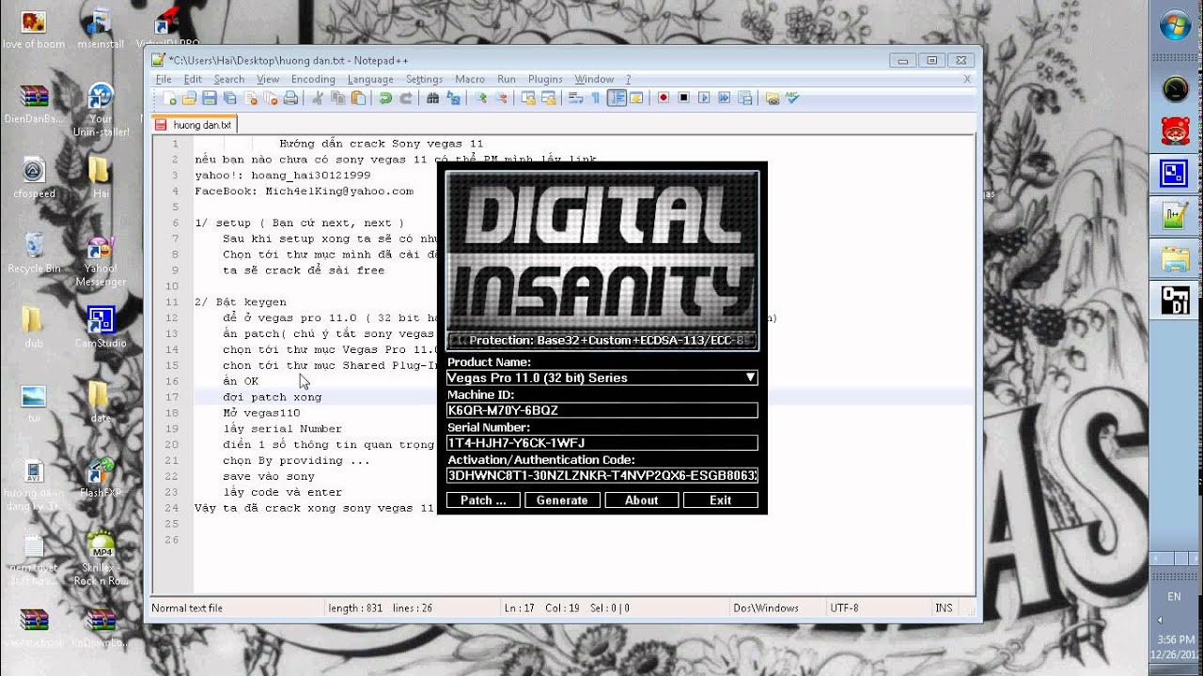Toggle synchronized horizontal scrolling

tap(549, 98)
